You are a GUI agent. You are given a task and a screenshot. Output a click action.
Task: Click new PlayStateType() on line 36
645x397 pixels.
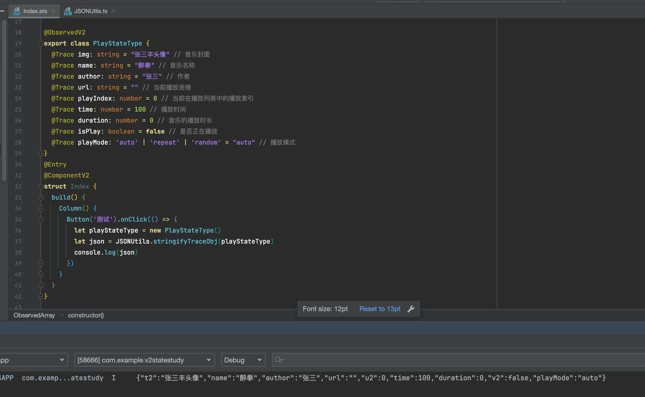tap(185, 230)
